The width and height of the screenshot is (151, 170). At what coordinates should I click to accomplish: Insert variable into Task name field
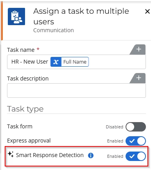138,49
